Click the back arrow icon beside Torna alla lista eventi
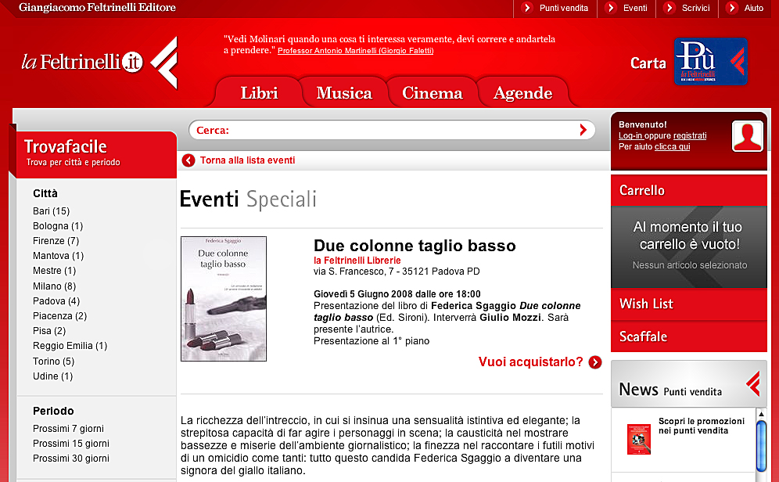779x482 pixels. 188,160
